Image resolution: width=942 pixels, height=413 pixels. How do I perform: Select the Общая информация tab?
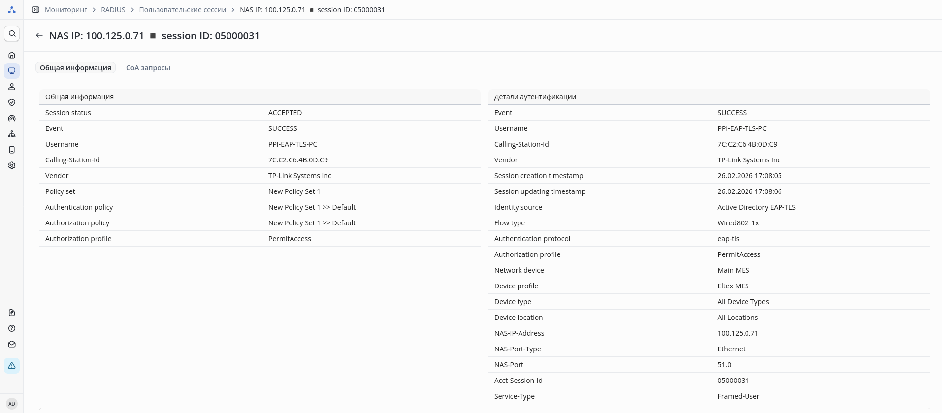tap(75, 68)
